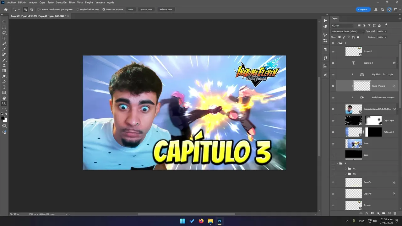
Task: Click the Zoom In magnifier in the options bar
Action: [26, 10]
